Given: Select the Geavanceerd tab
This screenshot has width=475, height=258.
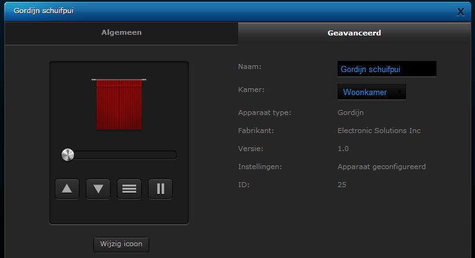Looking at the screenshot, I should (x=354, y=33).
